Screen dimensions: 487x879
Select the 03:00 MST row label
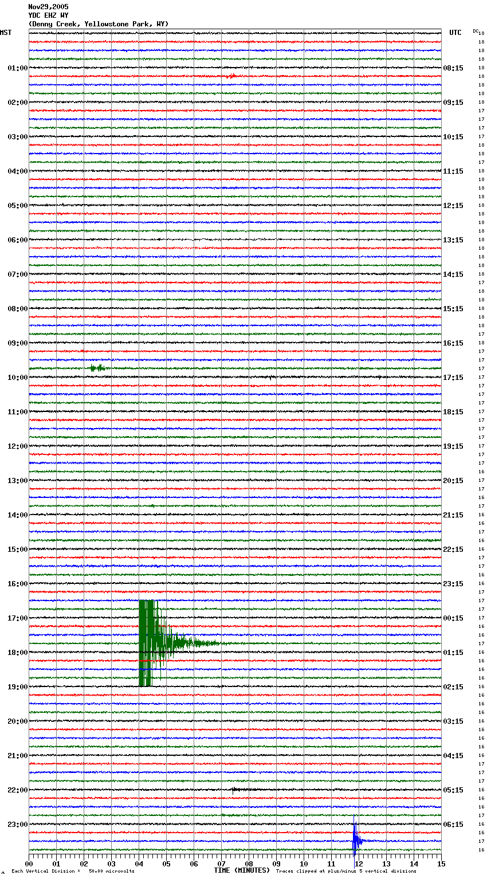coord(18,137)
